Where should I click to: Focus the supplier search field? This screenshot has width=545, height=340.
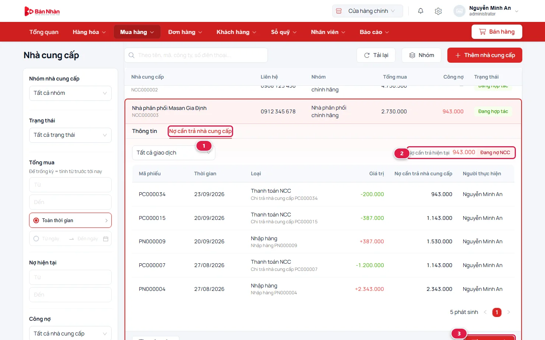pos(196,55)
